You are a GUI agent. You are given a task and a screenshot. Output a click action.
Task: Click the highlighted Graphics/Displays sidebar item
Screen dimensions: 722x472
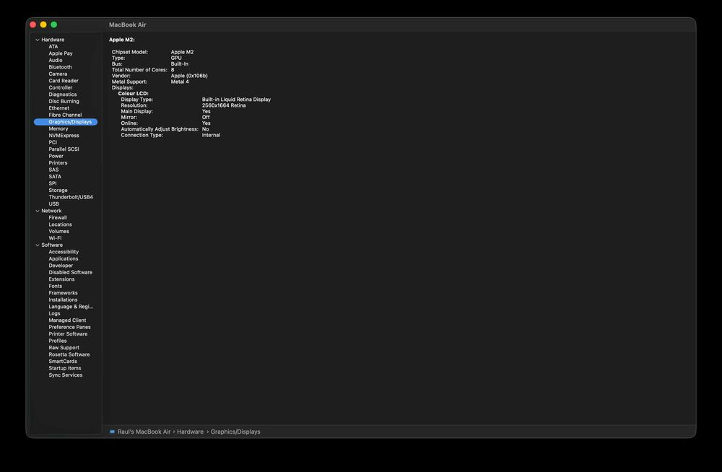(x=66, y=122)
